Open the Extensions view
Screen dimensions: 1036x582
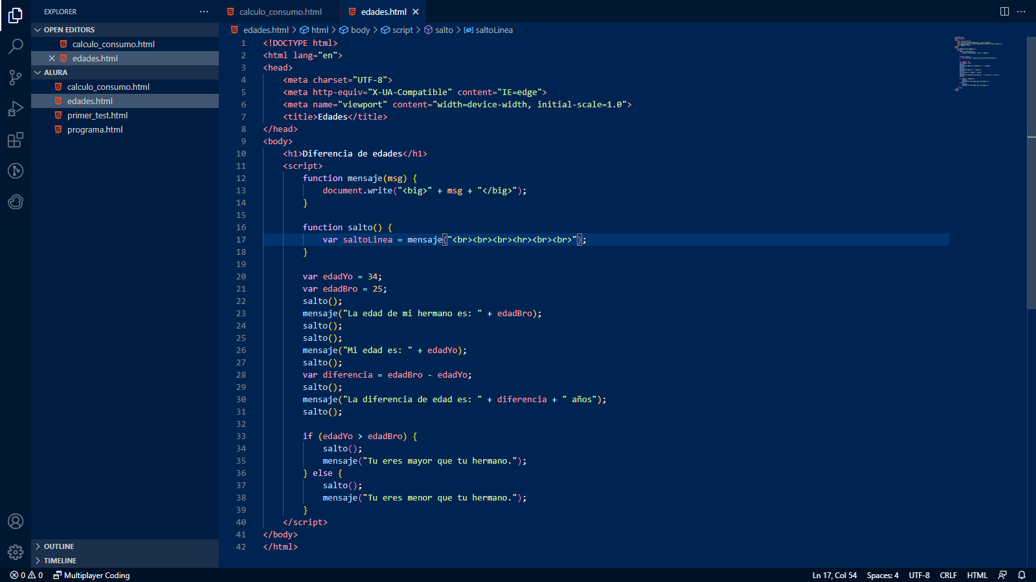(16, 140)
